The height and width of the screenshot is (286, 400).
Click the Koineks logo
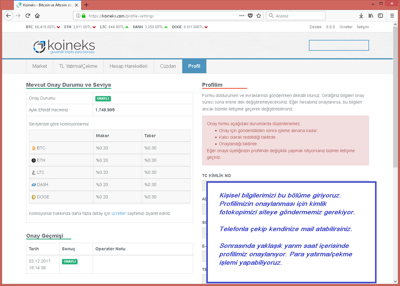pos(64,47)
